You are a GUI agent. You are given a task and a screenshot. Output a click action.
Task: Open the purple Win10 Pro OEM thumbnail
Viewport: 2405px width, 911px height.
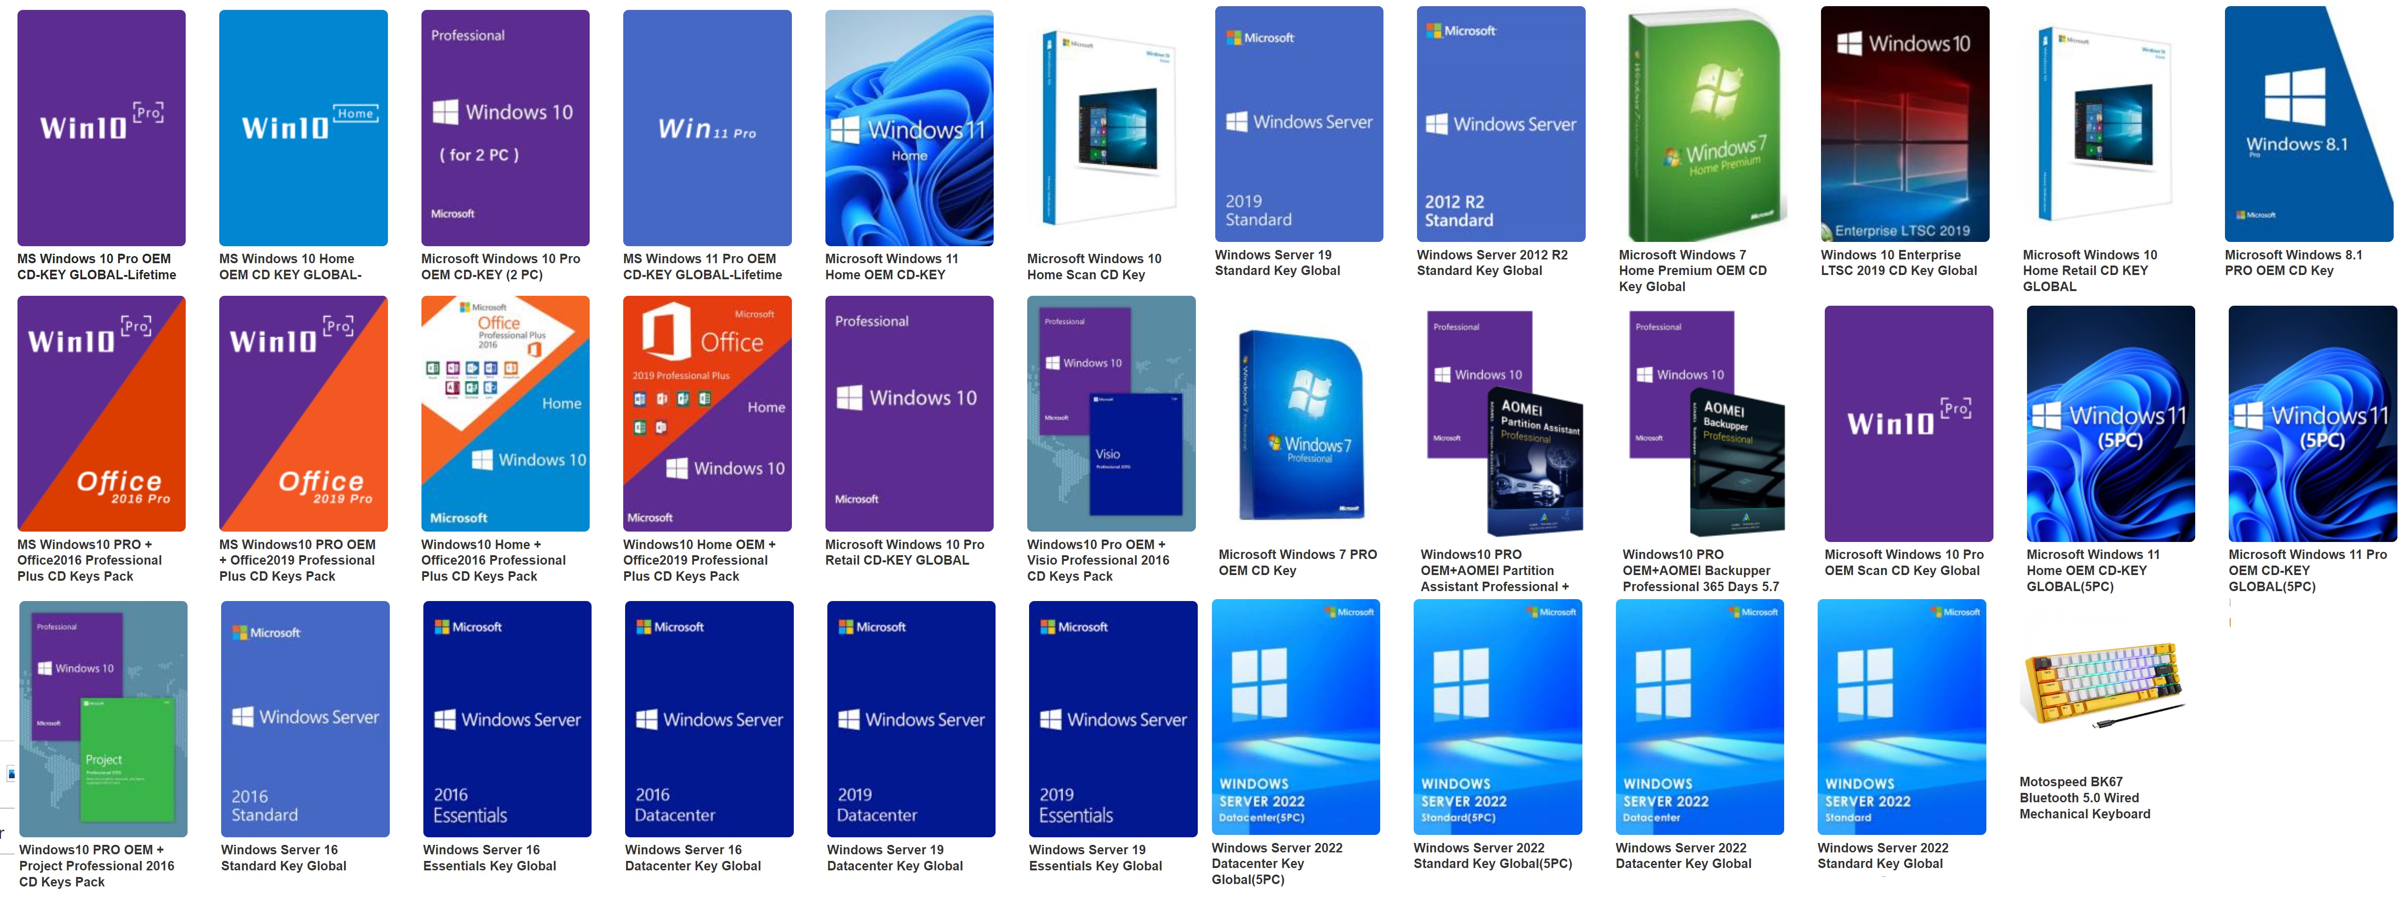tap(101, 128)
